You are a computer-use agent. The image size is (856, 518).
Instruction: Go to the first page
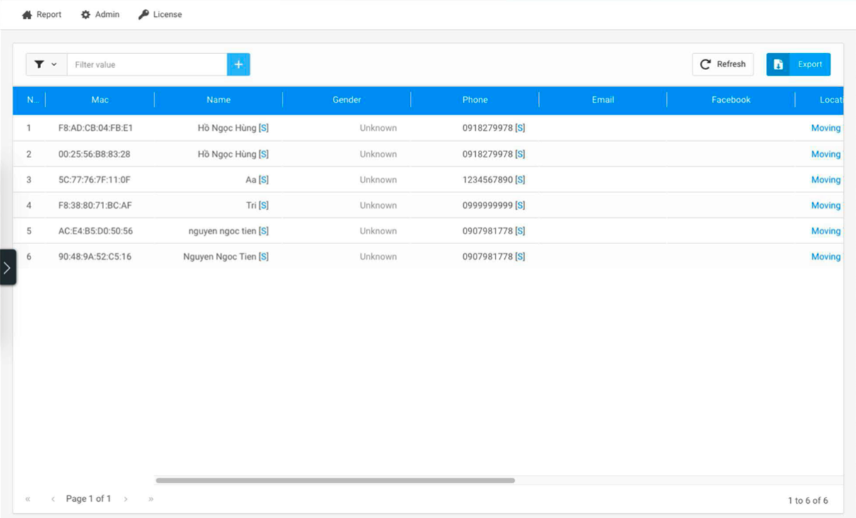pos(28,499)
